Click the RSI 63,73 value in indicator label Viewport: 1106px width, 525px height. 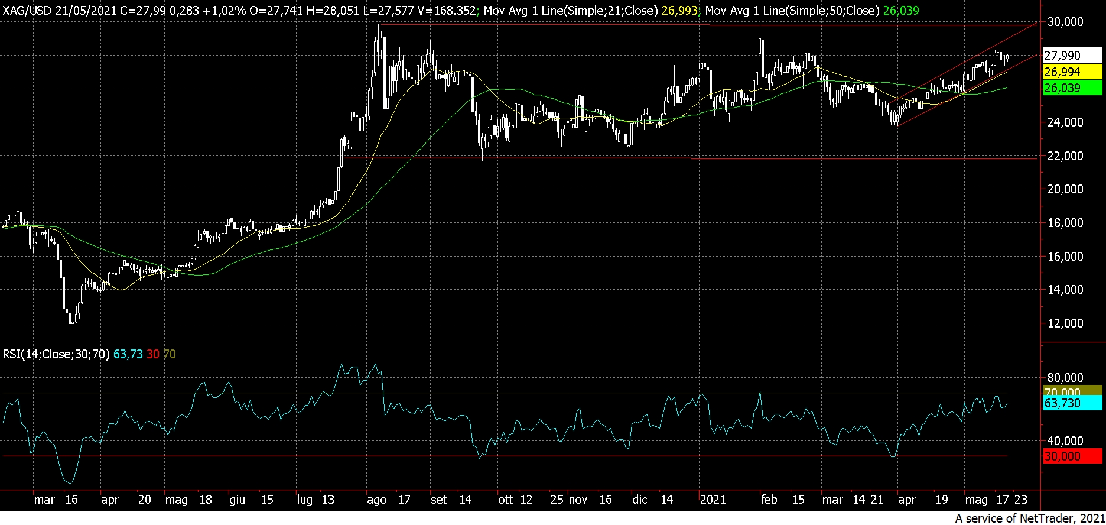(128, 354)
